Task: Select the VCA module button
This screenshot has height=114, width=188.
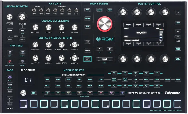Action: [x=136, y=79]
